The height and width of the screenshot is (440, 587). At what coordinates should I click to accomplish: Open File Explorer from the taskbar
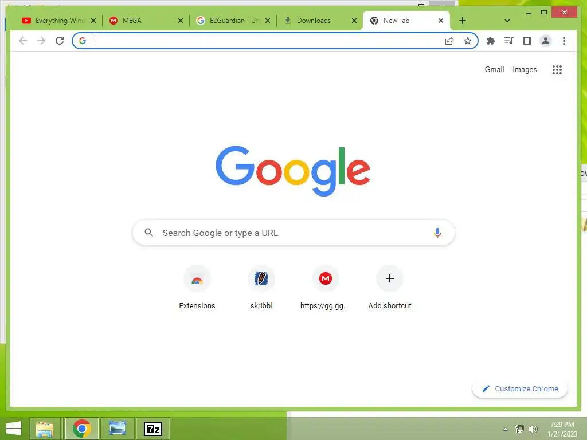45,429
